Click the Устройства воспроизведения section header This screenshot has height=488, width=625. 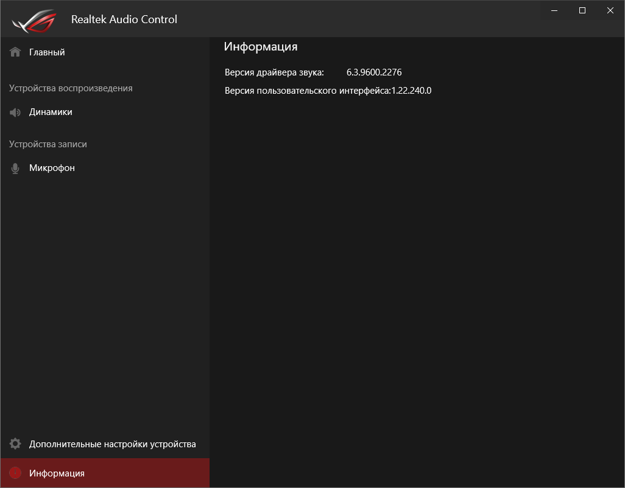(x=71, y=88)
